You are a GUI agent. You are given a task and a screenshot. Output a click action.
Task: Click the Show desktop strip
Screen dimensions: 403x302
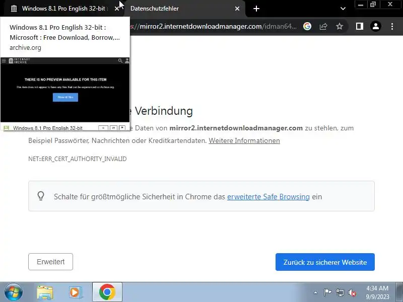400,292
